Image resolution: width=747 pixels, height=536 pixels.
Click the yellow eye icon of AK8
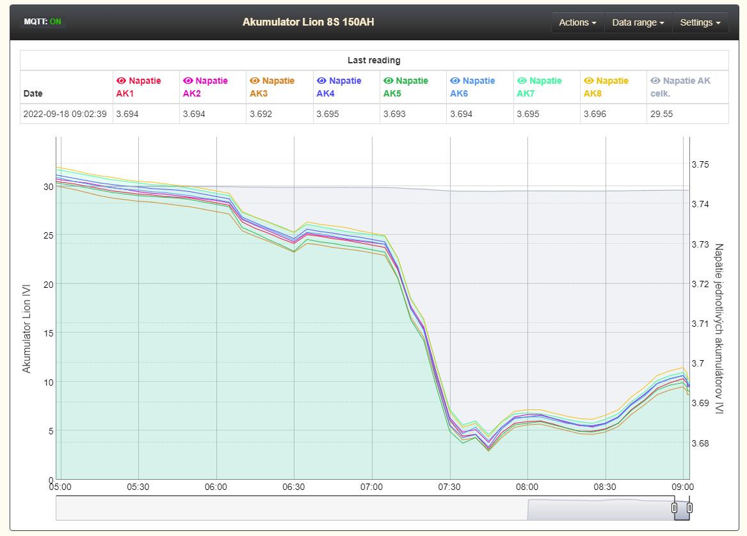point(588,81)
